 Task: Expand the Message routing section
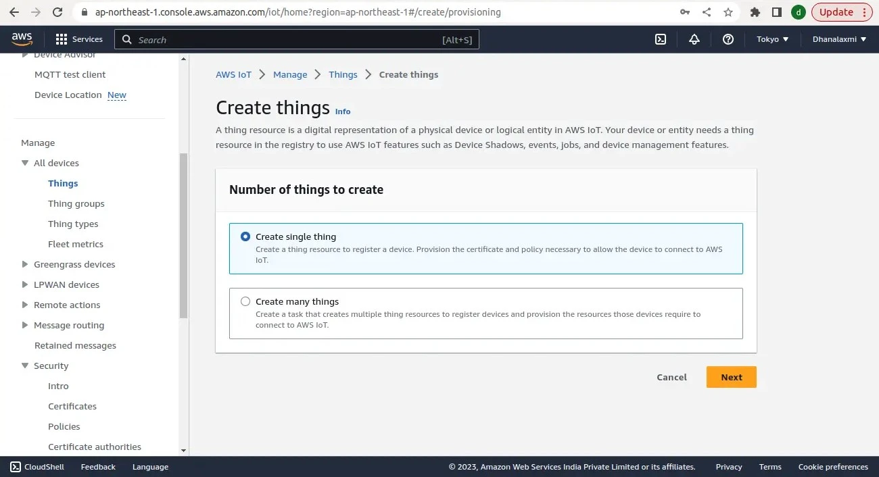click(x=25, y=325)
